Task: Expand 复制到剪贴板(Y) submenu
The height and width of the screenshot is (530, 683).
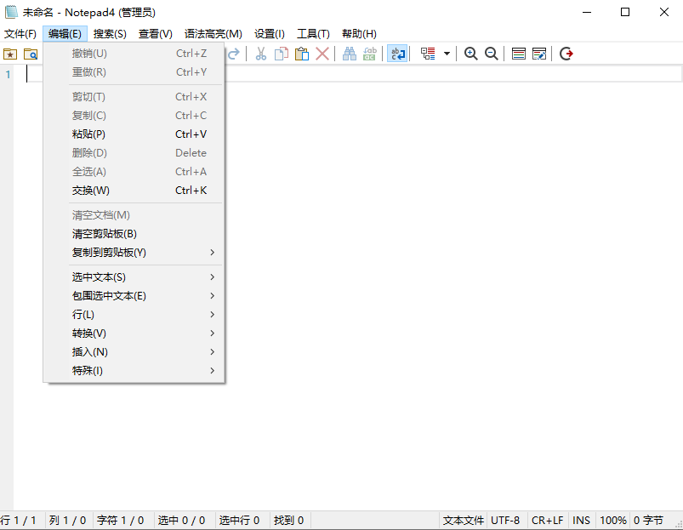Action: coord(134,253)
